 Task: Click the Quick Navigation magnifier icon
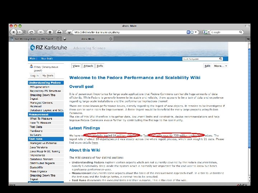coord(221,59)
